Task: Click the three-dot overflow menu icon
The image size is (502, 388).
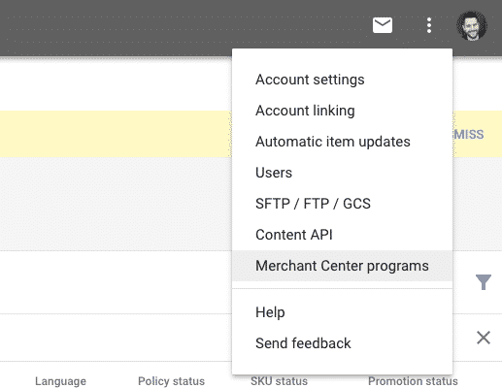Action: click(429, 25)
